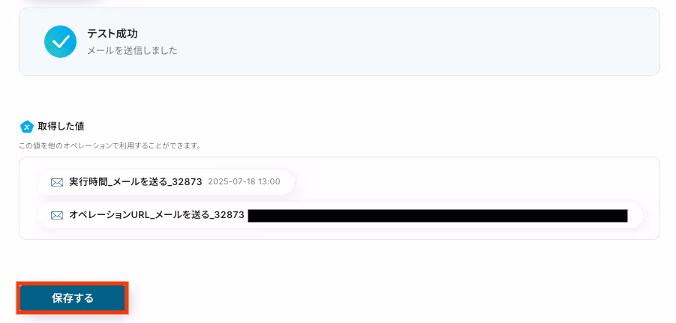676x323 pixels.
Task: Click the 保存する button
Action: click(73, 298)
